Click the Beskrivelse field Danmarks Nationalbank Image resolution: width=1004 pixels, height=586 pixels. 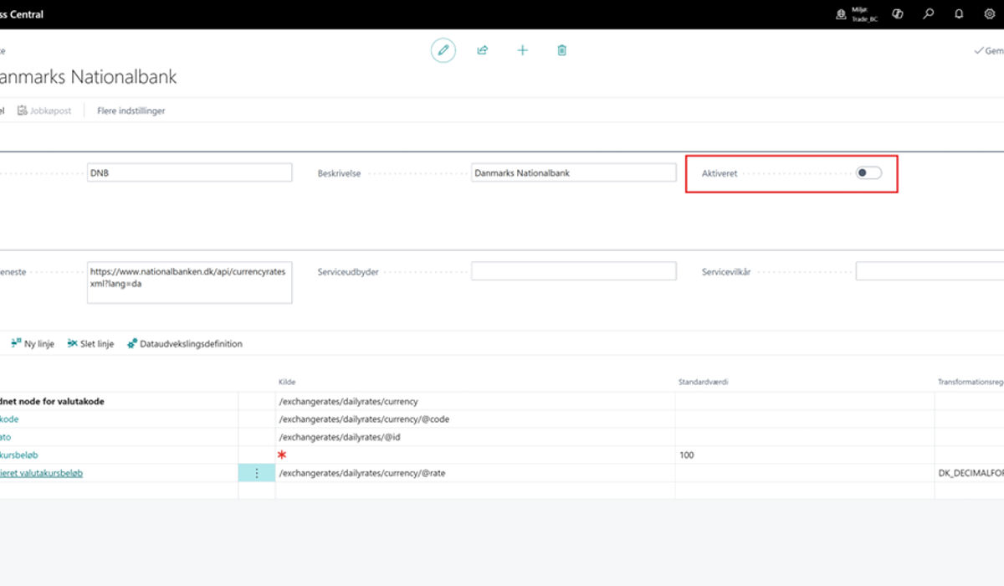(x=574, y=172)
